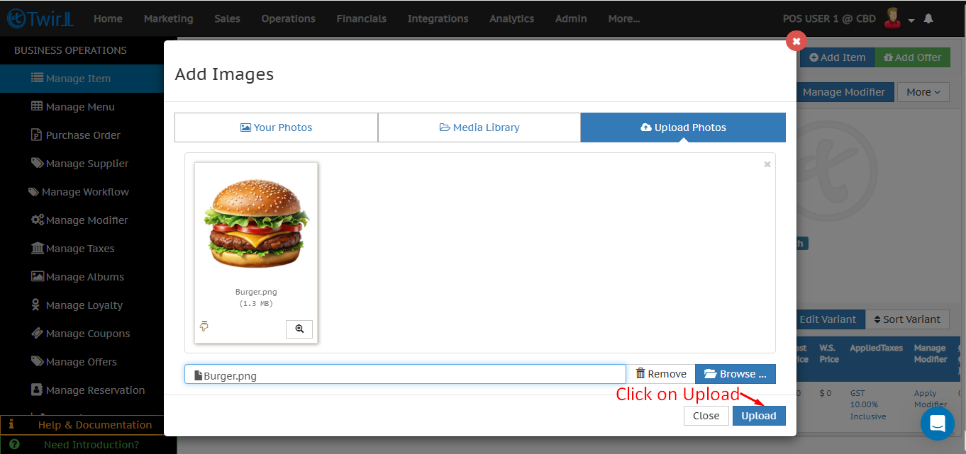Switch to the Your Photos tab

click(x=276, y=127)
